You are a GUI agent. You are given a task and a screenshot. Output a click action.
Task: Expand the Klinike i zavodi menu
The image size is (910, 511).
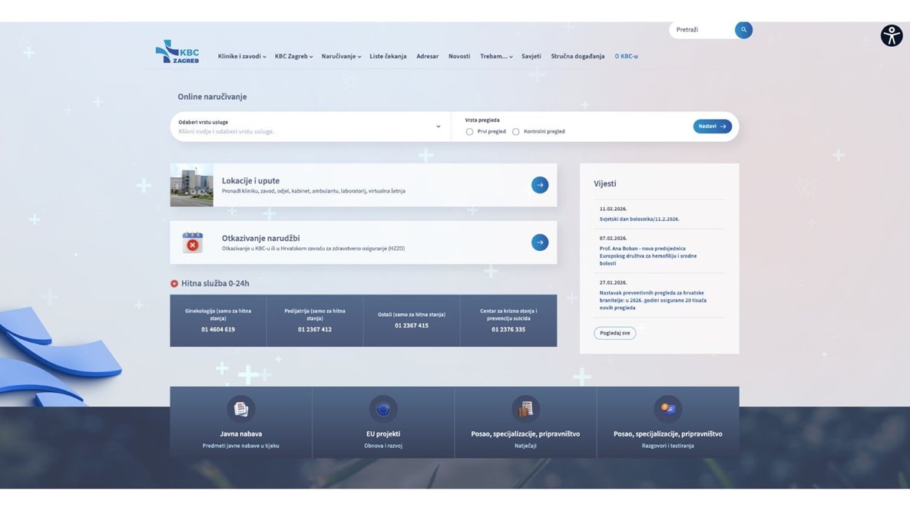pos(241,57)
